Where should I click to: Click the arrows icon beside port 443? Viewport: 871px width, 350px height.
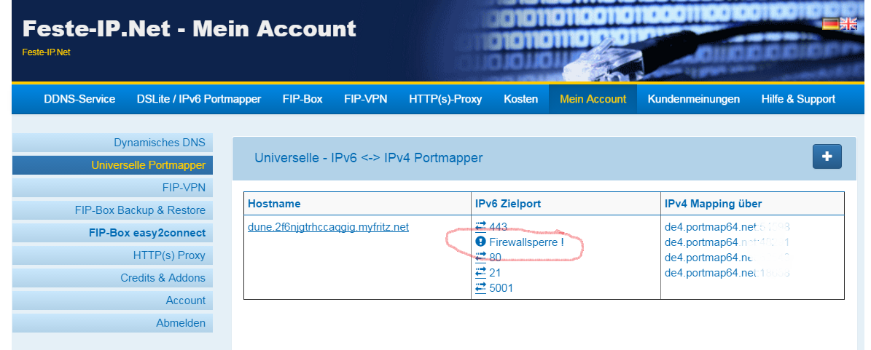pyautogui.click(x=480, y=227)
